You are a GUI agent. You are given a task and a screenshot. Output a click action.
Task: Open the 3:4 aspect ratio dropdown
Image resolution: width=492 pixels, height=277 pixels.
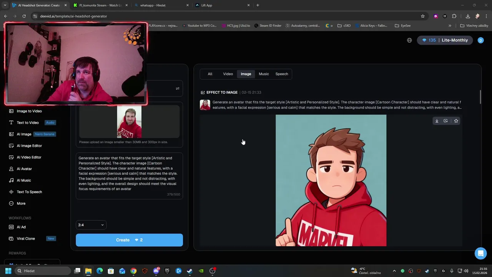(91, 225)
